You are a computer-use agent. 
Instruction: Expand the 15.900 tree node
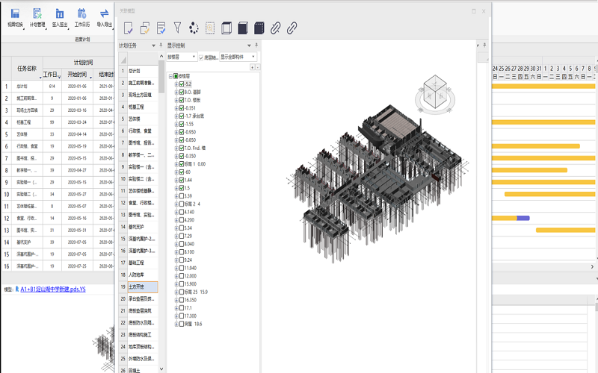(176, 284)
